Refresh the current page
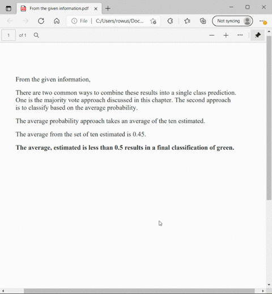Image resolution: width=272 pixels, height=294 pixels. tap(41, 21)
